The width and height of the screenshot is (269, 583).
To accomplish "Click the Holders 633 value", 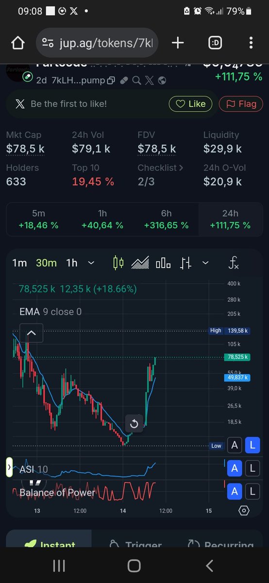I will [16, 182].
